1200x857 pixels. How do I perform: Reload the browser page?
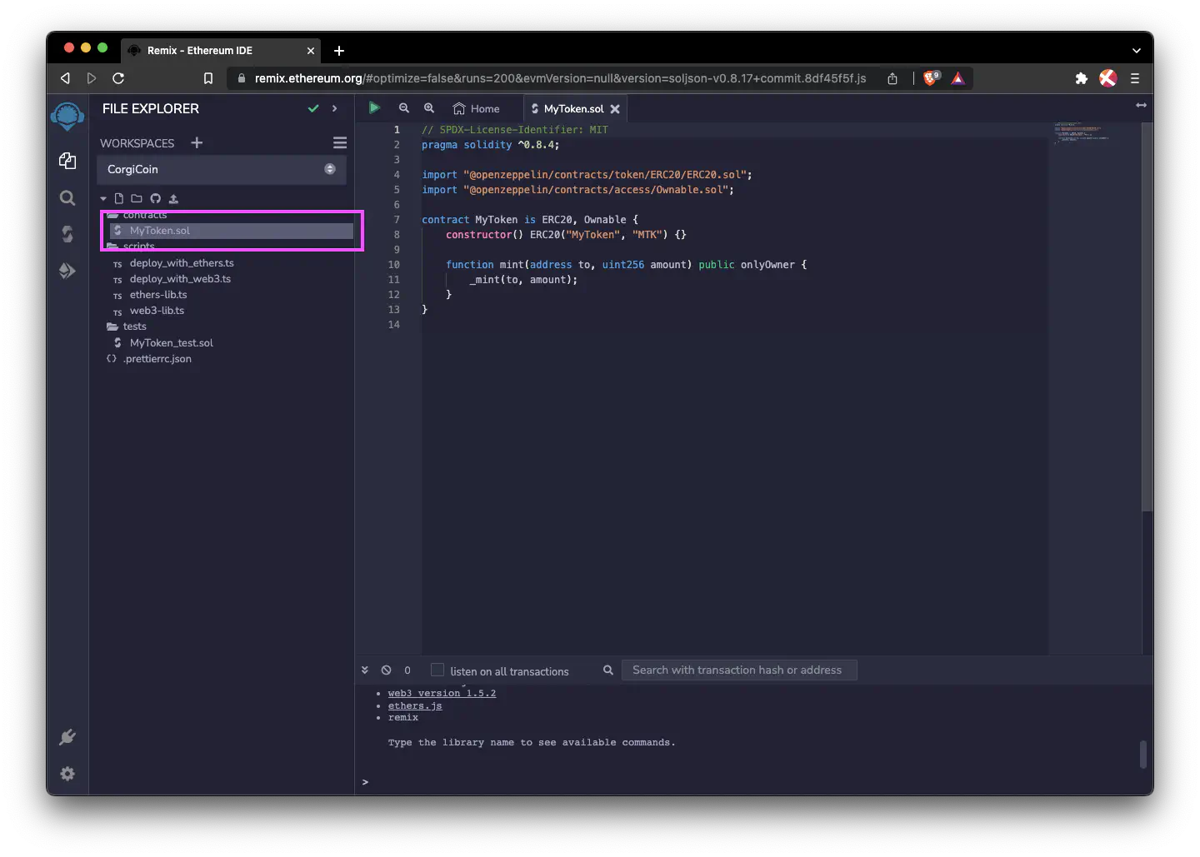[x=118, y=78]
